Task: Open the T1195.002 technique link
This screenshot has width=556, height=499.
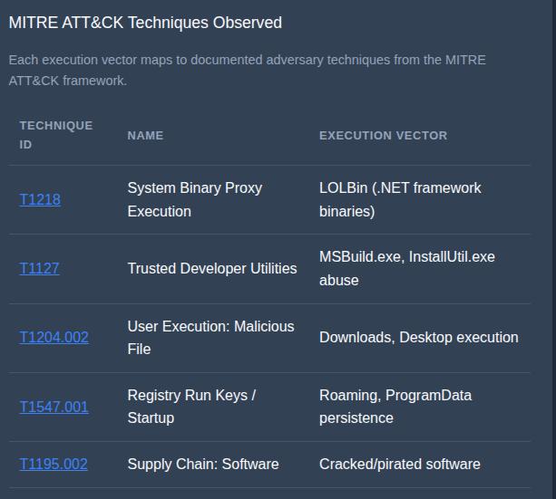Action: [54, 465]
